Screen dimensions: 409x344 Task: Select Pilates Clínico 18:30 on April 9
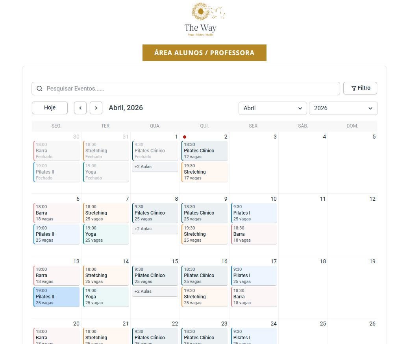[205, 213]
